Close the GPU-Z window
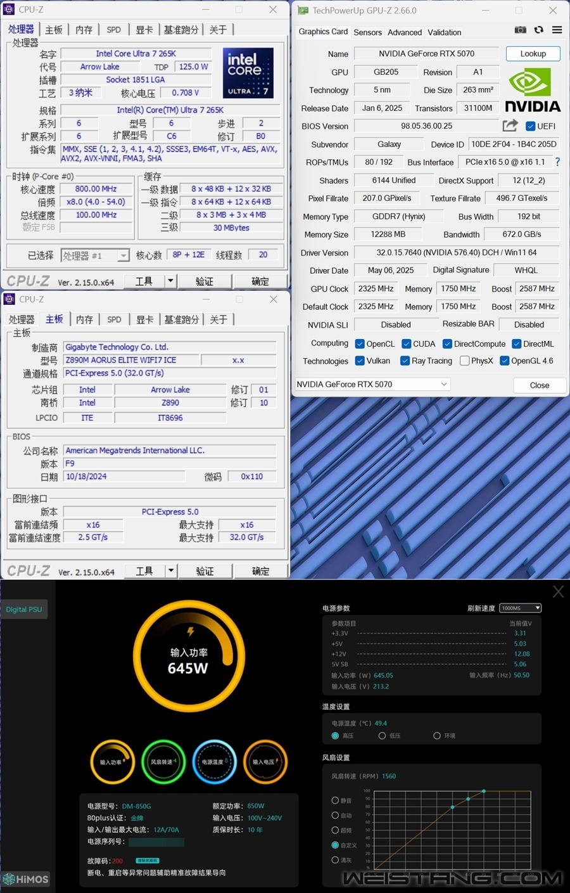This screenshot has width=570, height=893. click(552, 10)
